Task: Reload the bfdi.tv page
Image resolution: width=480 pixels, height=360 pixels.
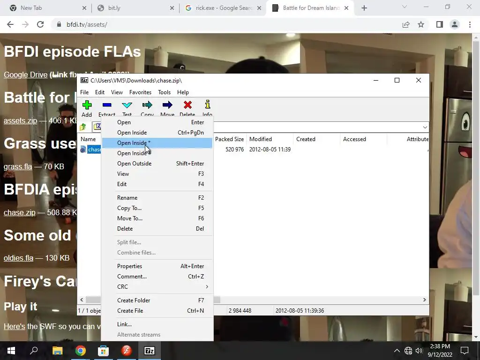Action: click(x=40, y=24)
